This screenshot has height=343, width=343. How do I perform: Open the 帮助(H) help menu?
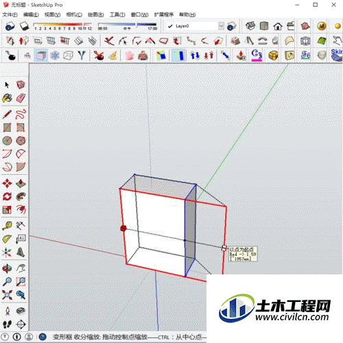coord(187,14)
